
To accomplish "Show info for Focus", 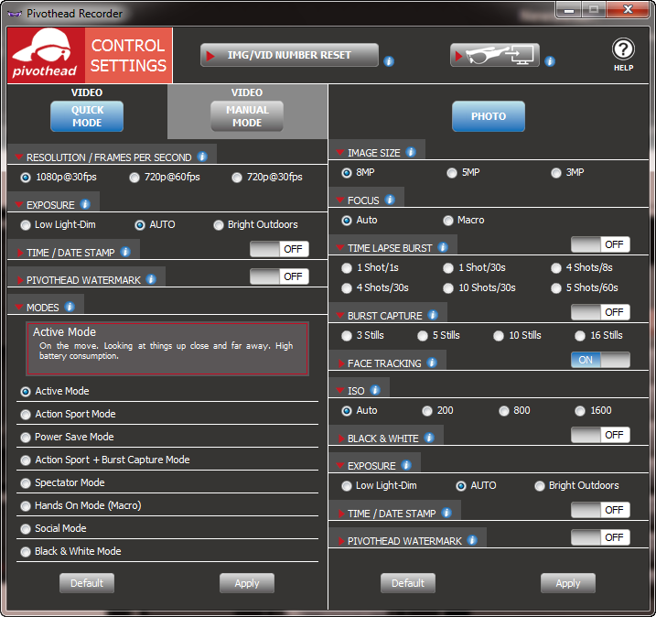I will tap(390, 200).
